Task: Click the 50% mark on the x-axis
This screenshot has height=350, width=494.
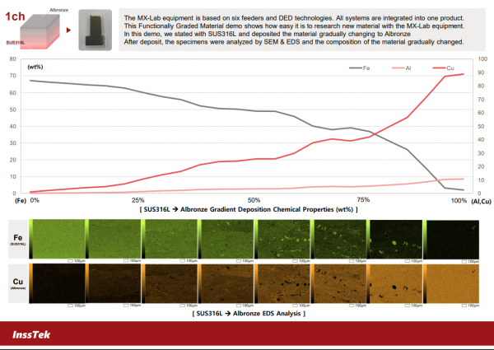Action: coord(254,200)
